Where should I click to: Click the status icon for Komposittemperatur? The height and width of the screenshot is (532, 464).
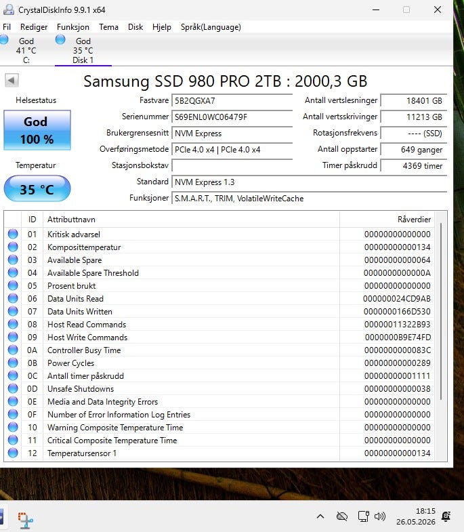pyautogui.click(x=13, y=247)
